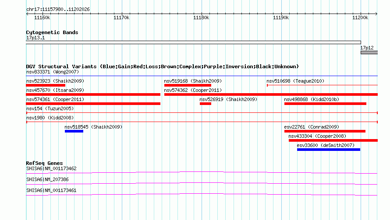Click the nsv154 (Tuzun2005) thin red line
The height and width of the screenshot is (220, 390).
[202, 113]
